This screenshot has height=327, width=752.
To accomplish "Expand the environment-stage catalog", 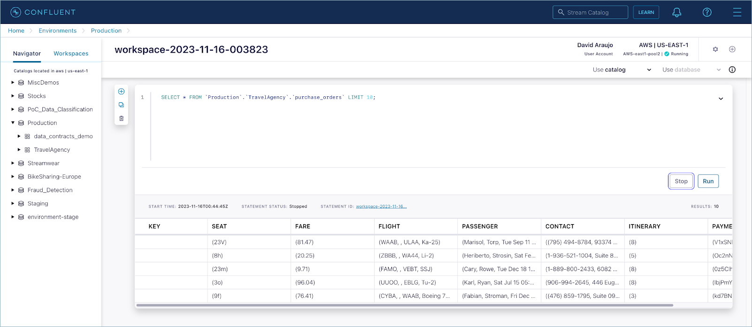I will 13,217.
